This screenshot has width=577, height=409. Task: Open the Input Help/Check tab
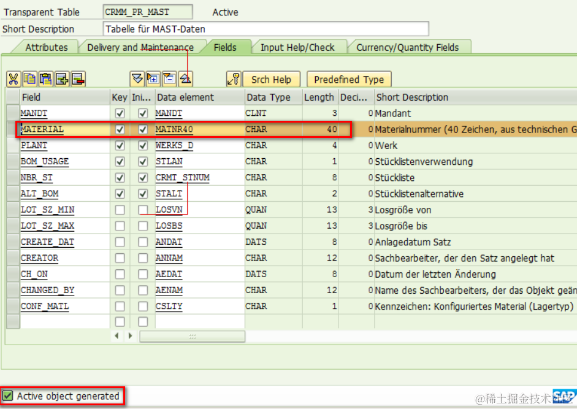297,47
